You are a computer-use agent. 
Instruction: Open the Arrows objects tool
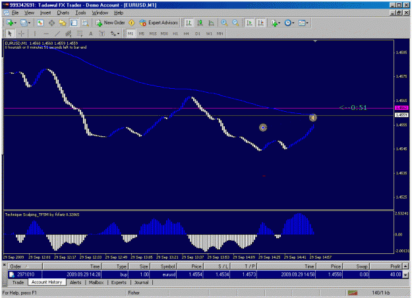[113, 34]
